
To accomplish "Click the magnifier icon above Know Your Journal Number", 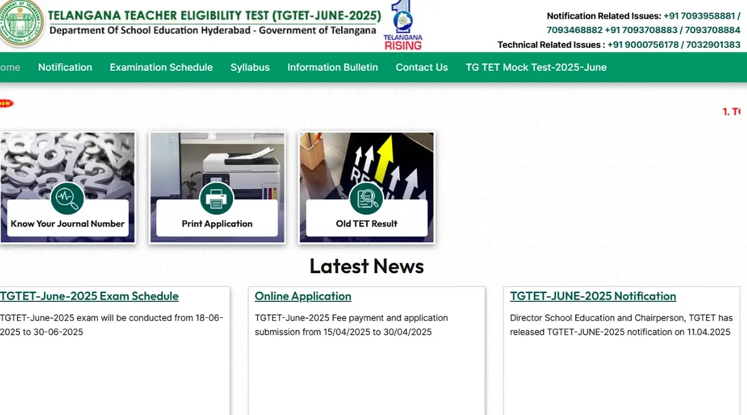I will [67, 199].
